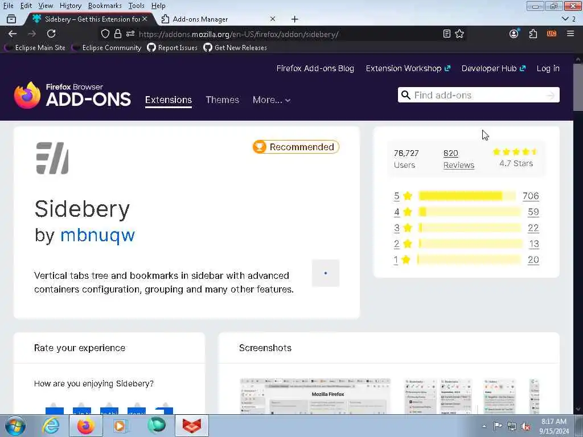Filter reviews by 5 stars bar
The width and height of the screenshot is (583, 437).
pos(467,196)
